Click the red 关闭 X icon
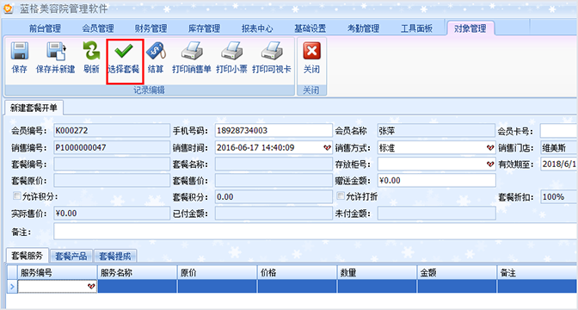This screenshot has width=578, height=310. pyautogui.click(x=312, y=51)
